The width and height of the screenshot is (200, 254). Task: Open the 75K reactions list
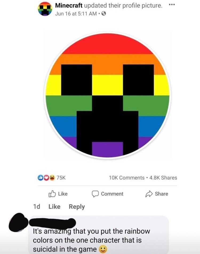(61, 178)
